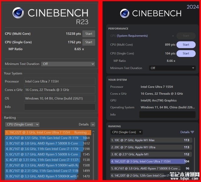Click 2024 Cores x GHz value 16 Cores, 22 Threads
The height and width of the screenshot is (182, 201).
pos(162,94)
